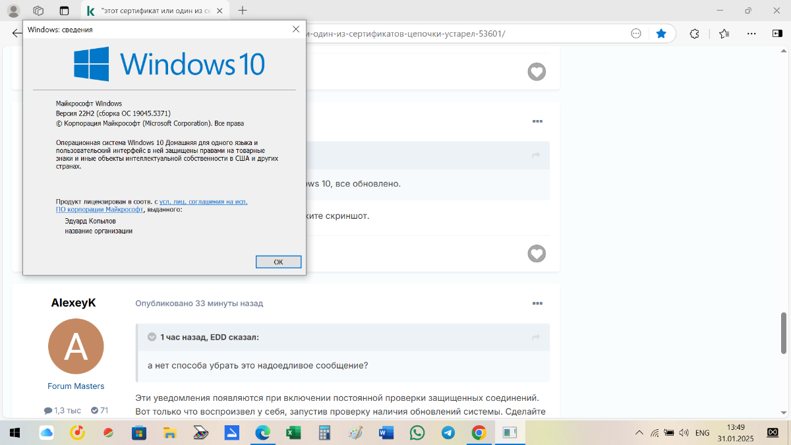Open Edge settings and more menu

[751, 34]
